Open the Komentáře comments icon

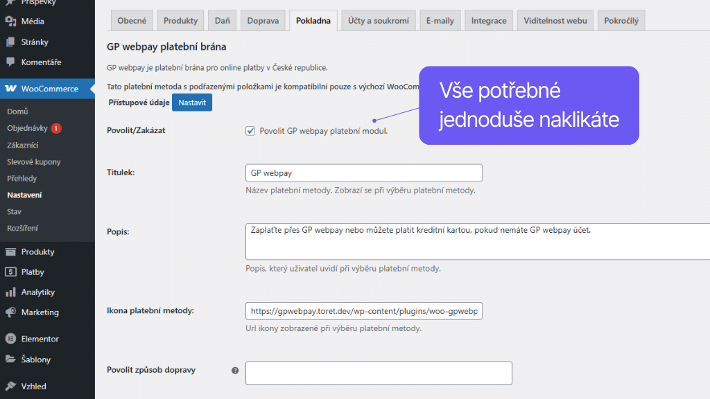tap(12, 63)
